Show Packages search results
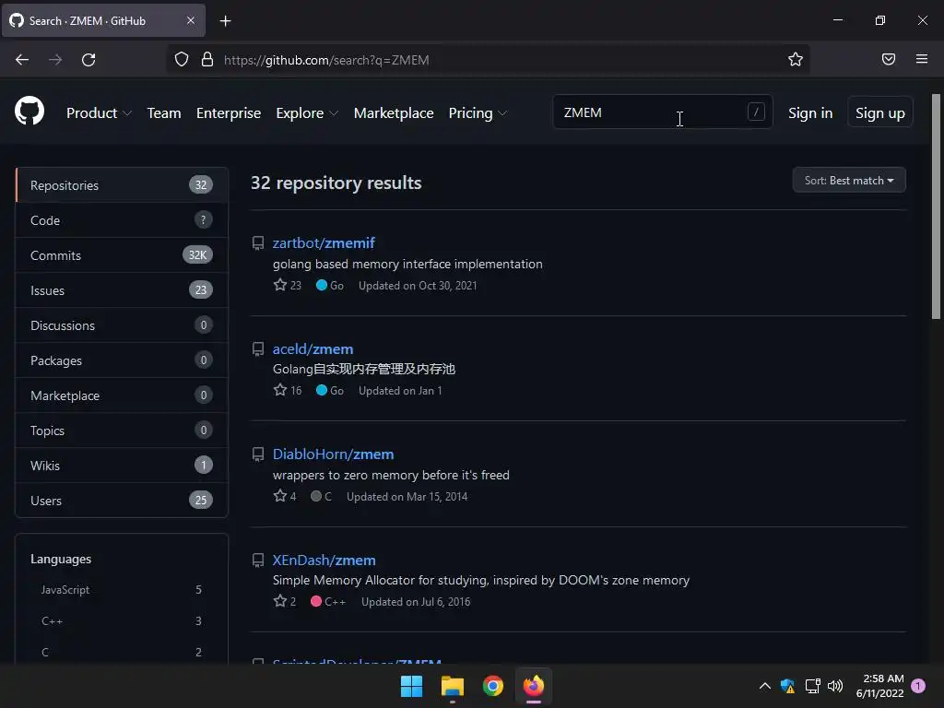 pyautogui.click(x=122, y=360)
